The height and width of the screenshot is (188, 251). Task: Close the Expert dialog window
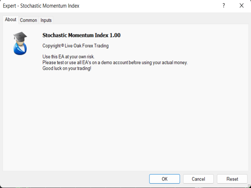tap(242, 6)
